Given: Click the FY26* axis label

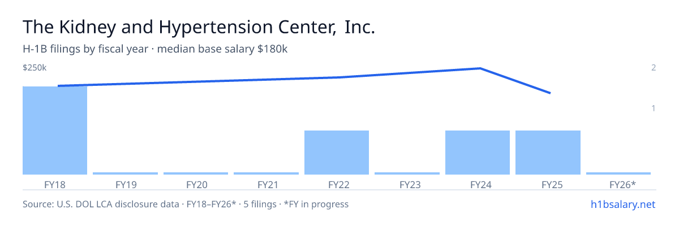Looking at the screenshot, I should [x=622, y=184].
